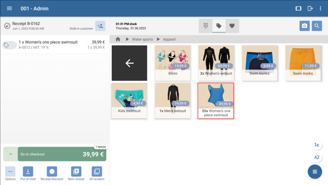Click the logout icon in header
This screenshot has height=185, width=328.
click(x=310, y=8)
